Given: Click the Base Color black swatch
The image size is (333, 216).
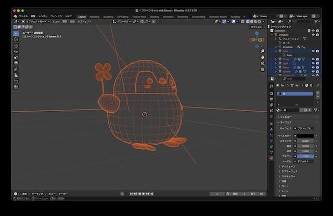Looking at the screenshot, I should point(305,136).
